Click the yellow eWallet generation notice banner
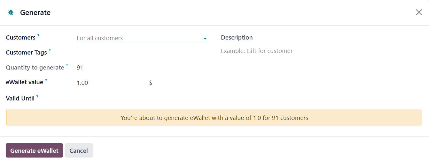This screenshot has width=429, height=162. [214, 118]
